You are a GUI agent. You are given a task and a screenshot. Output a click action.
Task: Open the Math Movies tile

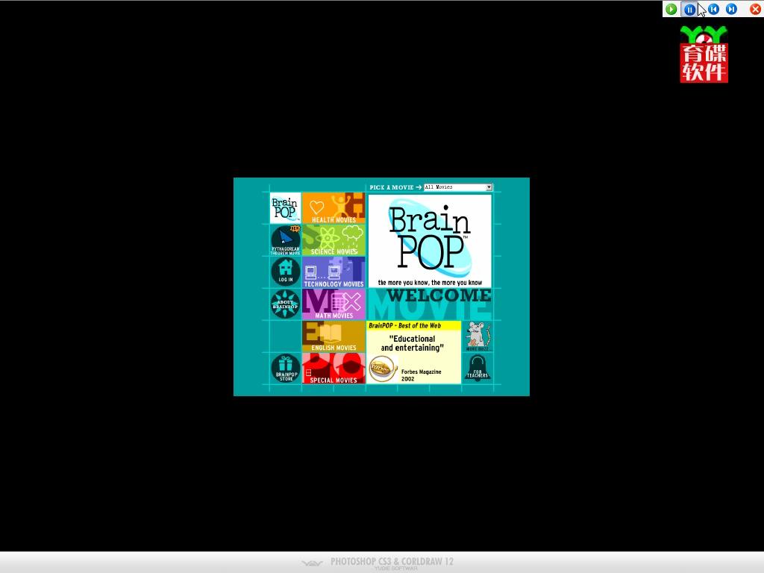coord(334,304)
